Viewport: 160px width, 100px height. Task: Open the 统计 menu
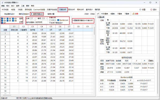(x=13, y=6)
